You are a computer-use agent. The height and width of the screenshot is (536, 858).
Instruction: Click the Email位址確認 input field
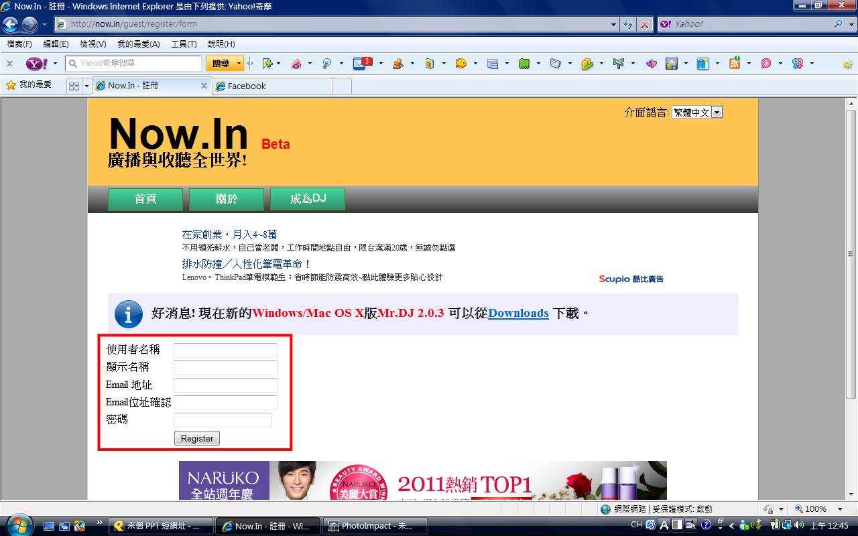coord(225,403)
